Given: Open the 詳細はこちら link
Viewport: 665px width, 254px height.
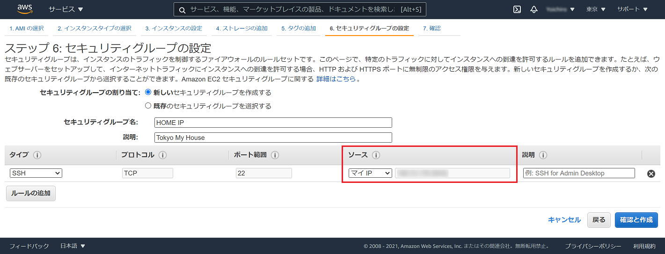Looking at the screenshot, I should (x=336, y=79).
